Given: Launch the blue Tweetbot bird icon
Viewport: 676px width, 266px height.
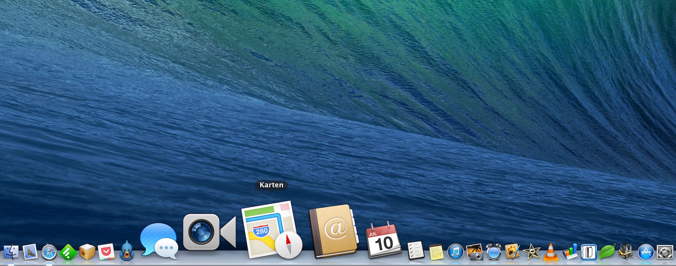Looking at the screenshot, I should pos(126,250).
